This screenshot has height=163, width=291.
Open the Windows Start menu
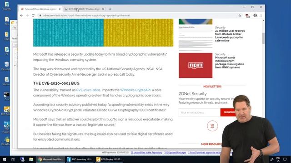pyautogui.click(x=4, y=159)
